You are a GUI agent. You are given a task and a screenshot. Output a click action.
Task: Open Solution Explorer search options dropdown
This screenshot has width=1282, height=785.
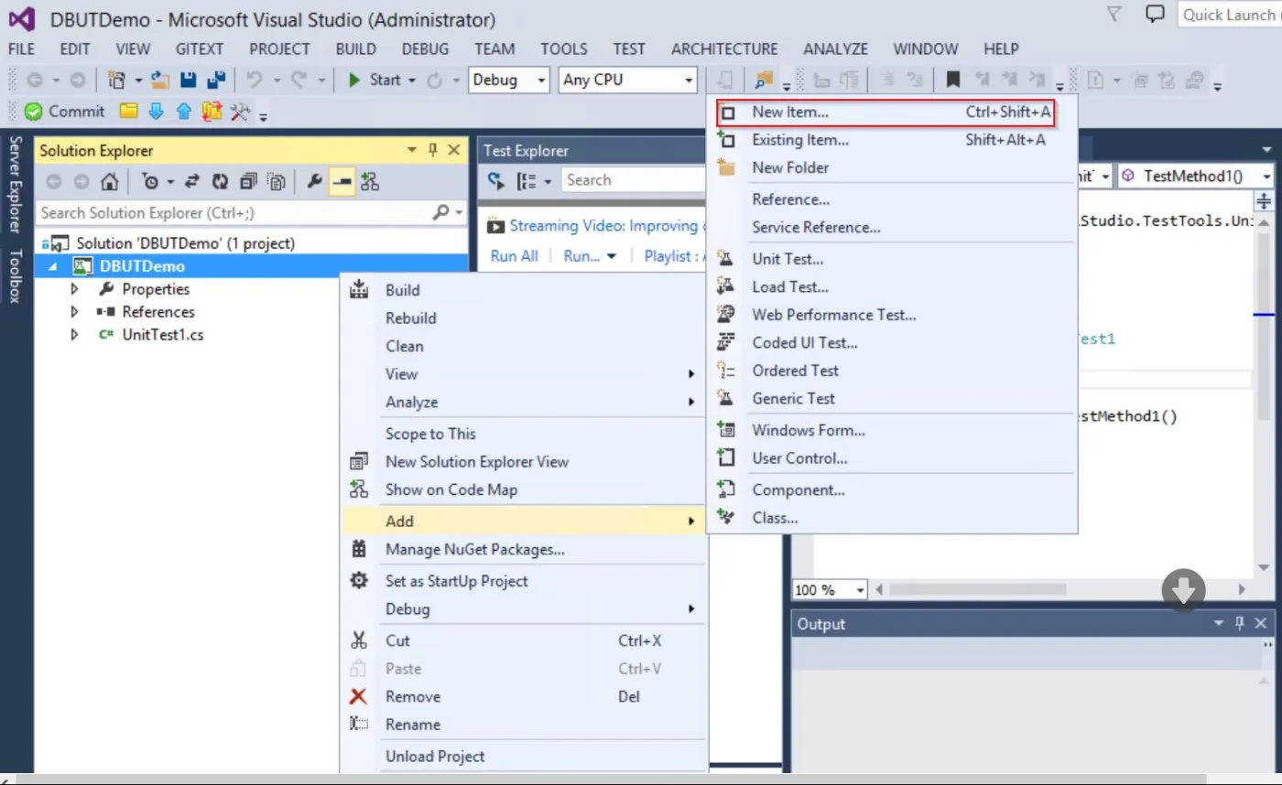point(461,212)
